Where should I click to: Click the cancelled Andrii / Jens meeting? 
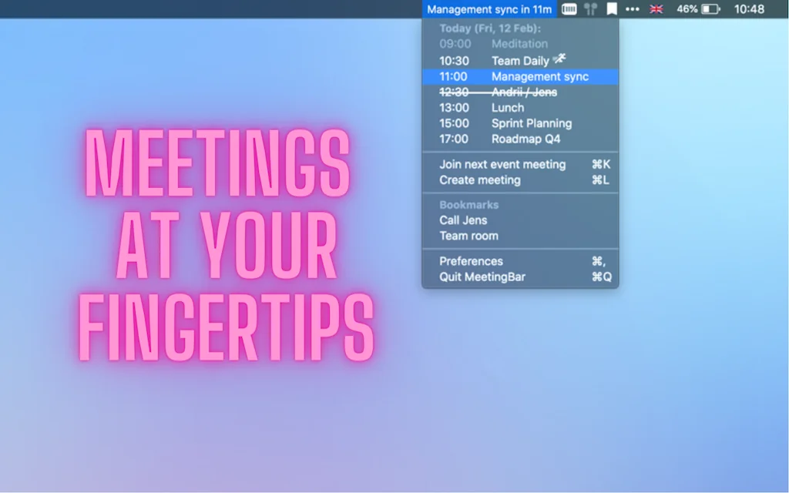point(521,92)
